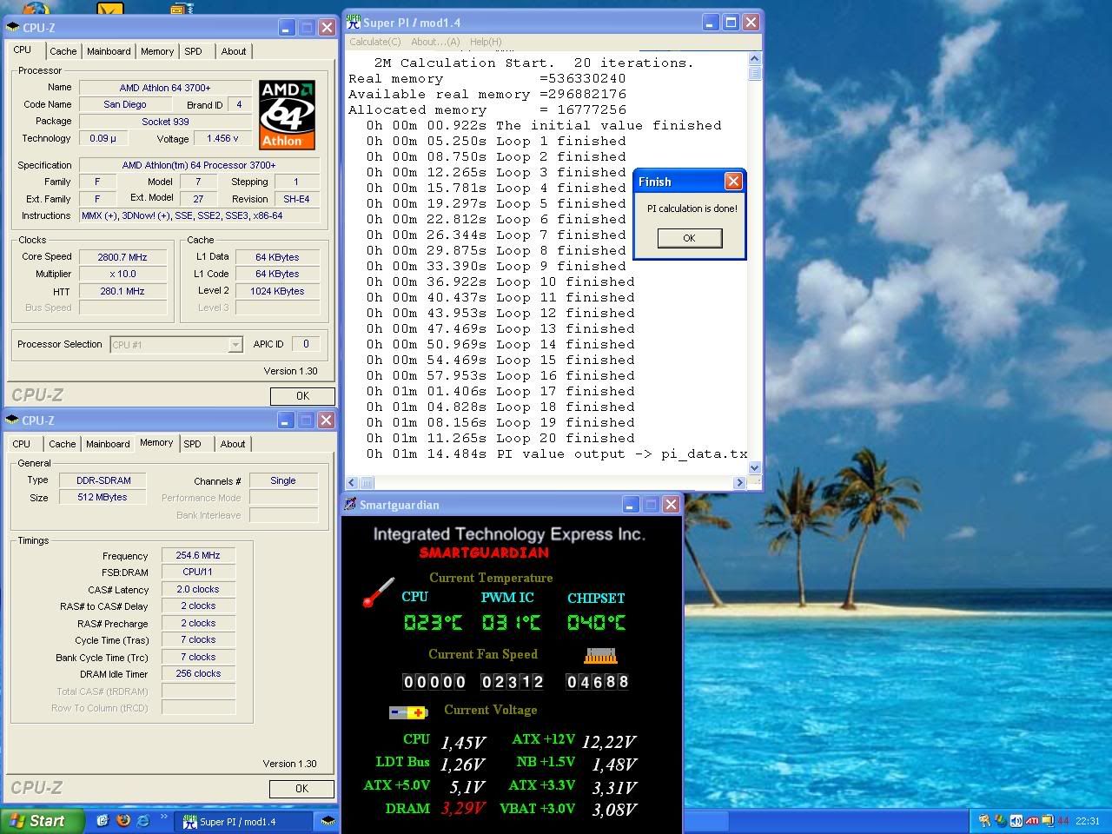This screenshot has height=834, width=1112.
Task: Click the colorful shield tray icon
Action: [1001, 821]
